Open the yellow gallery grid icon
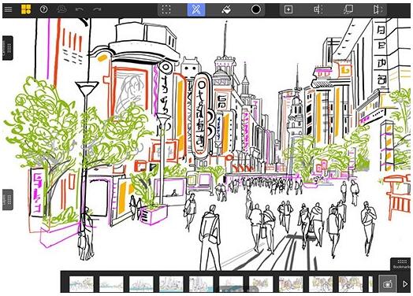The width and height of the screenshot is (413, 296). click(26, 9)
